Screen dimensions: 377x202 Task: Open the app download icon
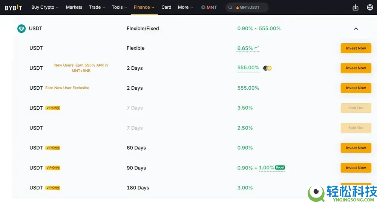coord(356,8)
